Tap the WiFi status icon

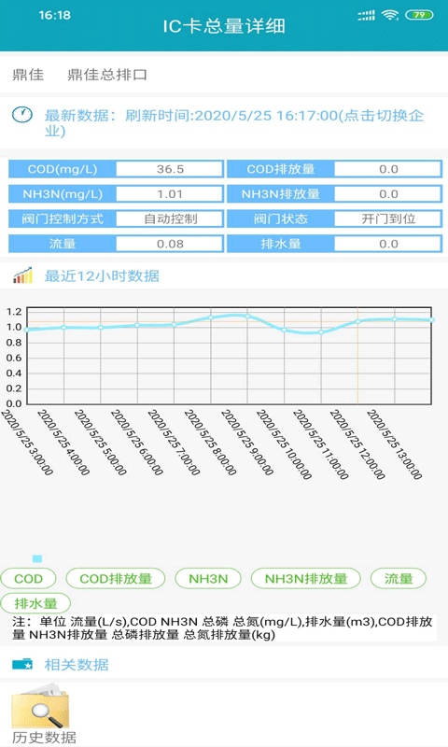[x=390, y=15]
